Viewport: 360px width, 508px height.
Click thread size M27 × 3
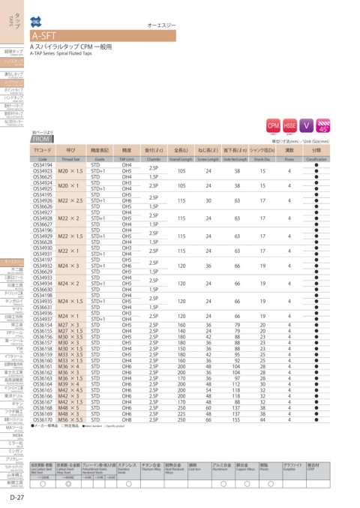(x=68, y=325)
